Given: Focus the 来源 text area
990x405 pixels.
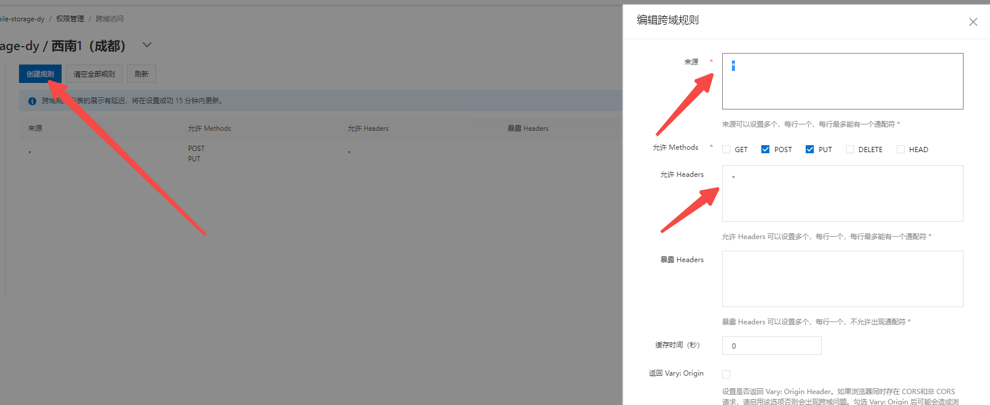Looking at the screenshot, I should tap(843, 81).
